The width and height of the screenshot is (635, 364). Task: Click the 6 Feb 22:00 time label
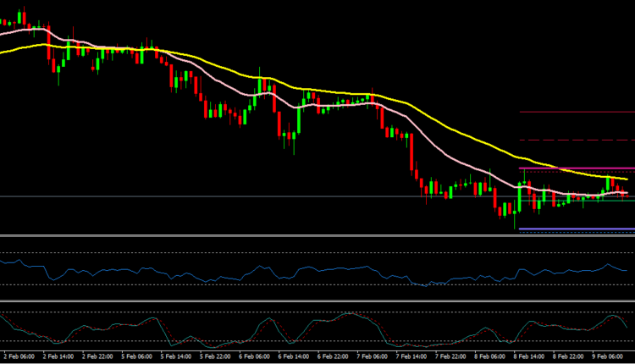(332, 357)
